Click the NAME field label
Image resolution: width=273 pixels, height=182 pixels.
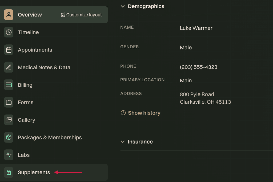(x=127, y=27)
